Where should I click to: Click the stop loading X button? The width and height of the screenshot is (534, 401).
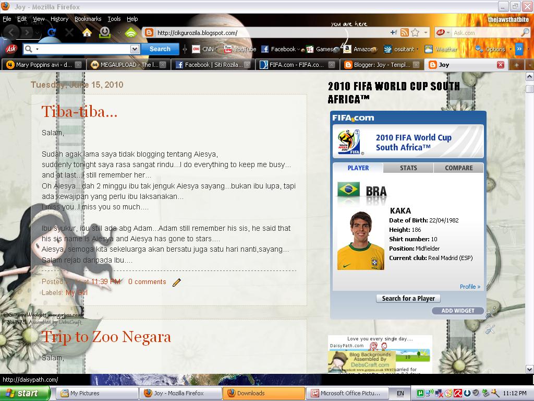coord(69,33)
